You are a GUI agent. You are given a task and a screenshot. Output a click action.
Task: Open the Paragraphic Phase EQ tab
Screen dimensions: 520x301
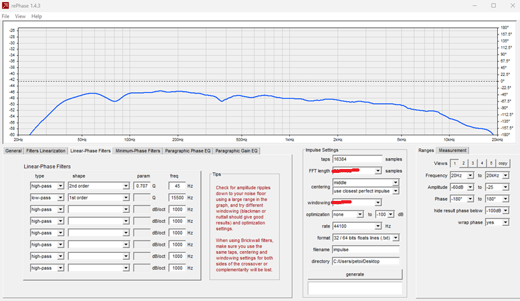[x=188, y=151]
